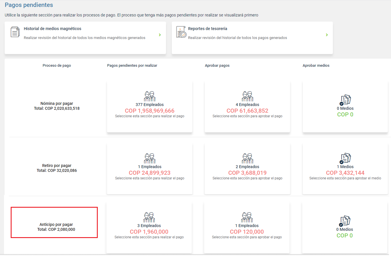The image size is (391, 262).
Task: Click employees icon in 377 Empleados card
Action: pos(150,96)
